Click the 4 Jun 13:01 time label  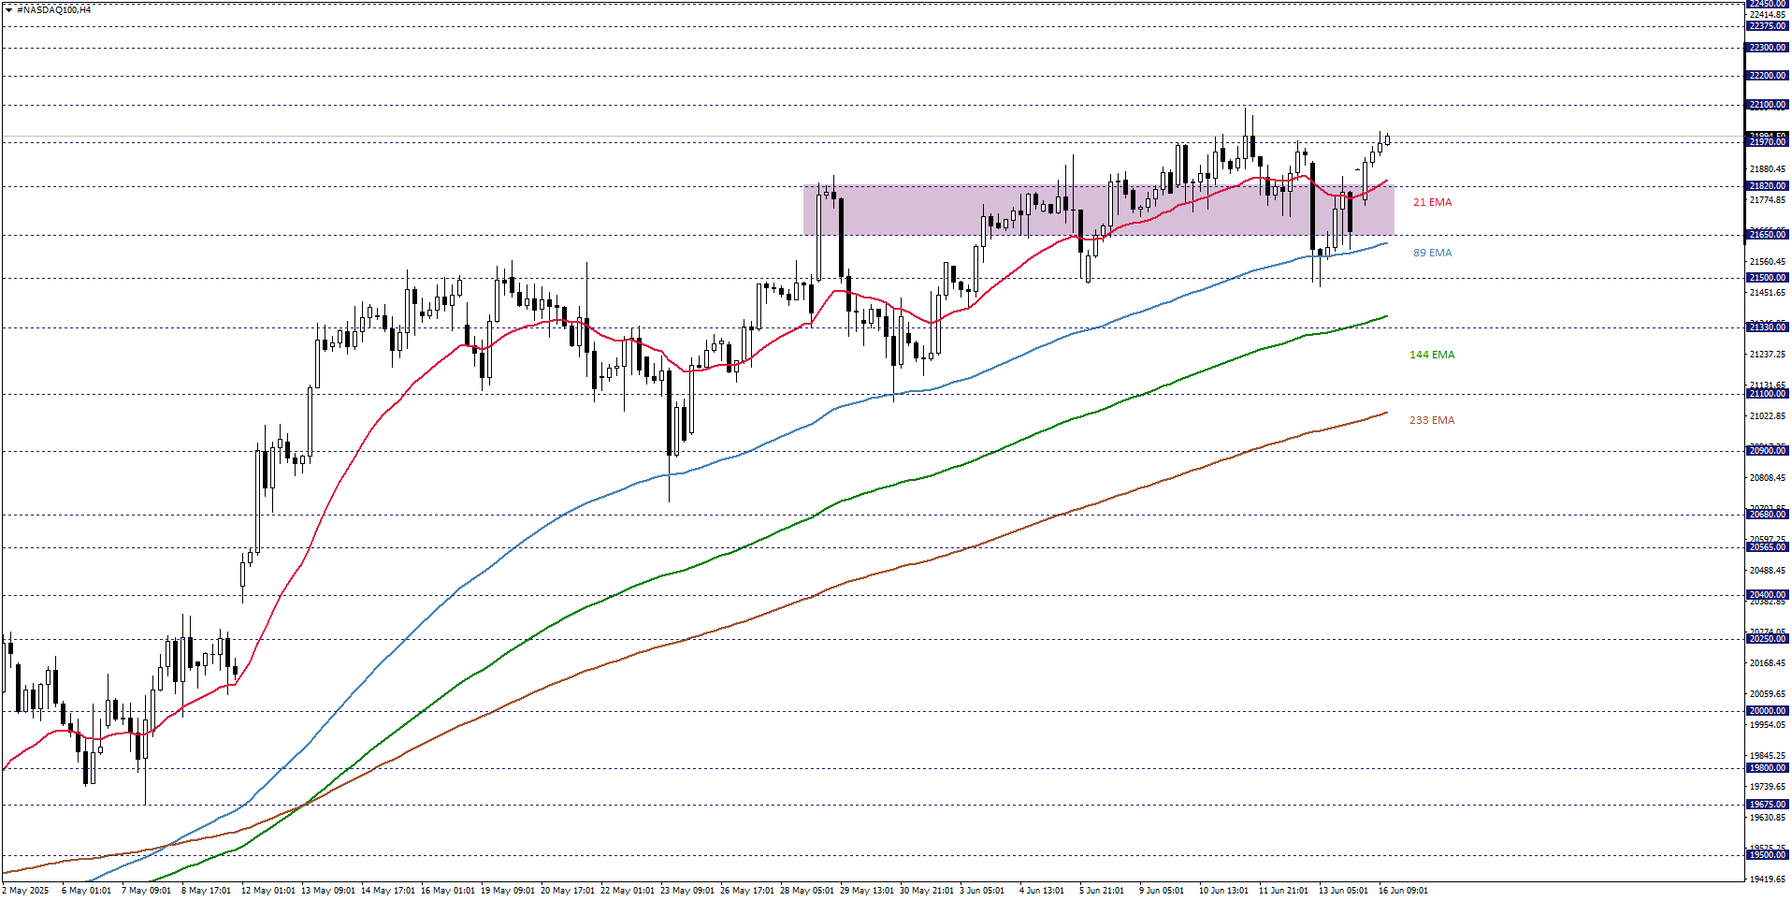point(1042,891)
